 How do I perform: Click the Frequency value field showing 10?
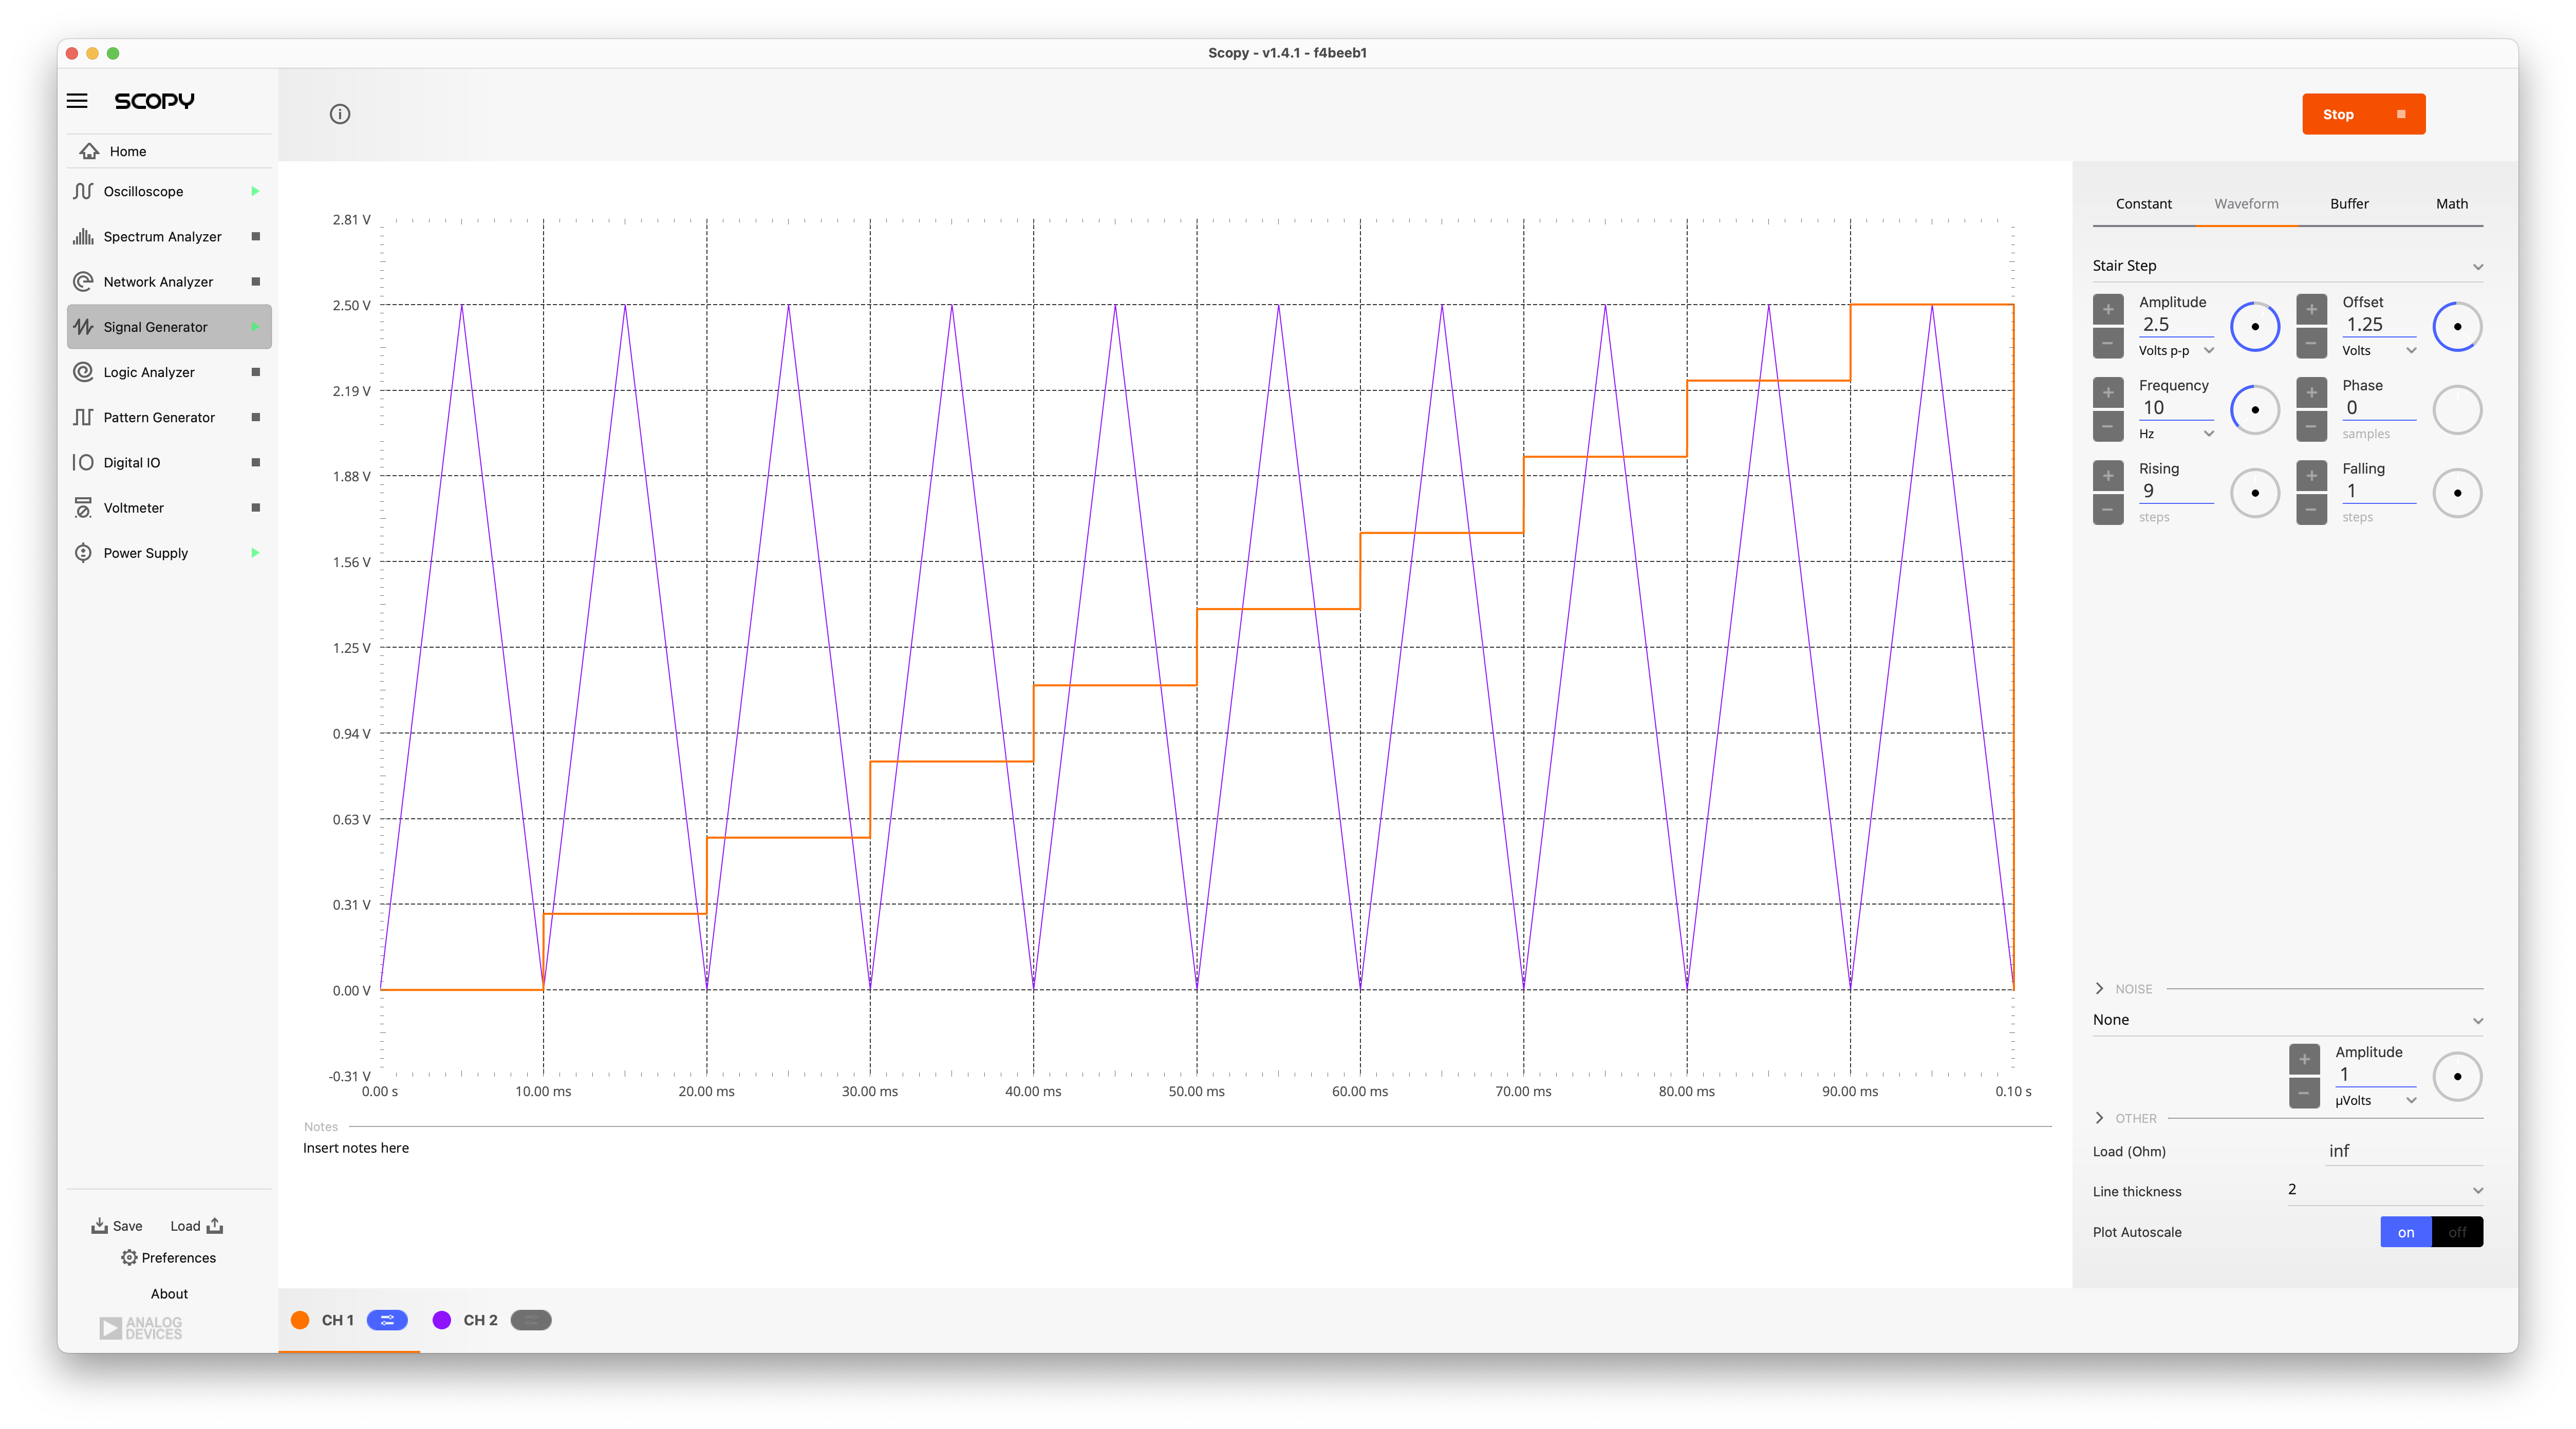coord(2176,408)
